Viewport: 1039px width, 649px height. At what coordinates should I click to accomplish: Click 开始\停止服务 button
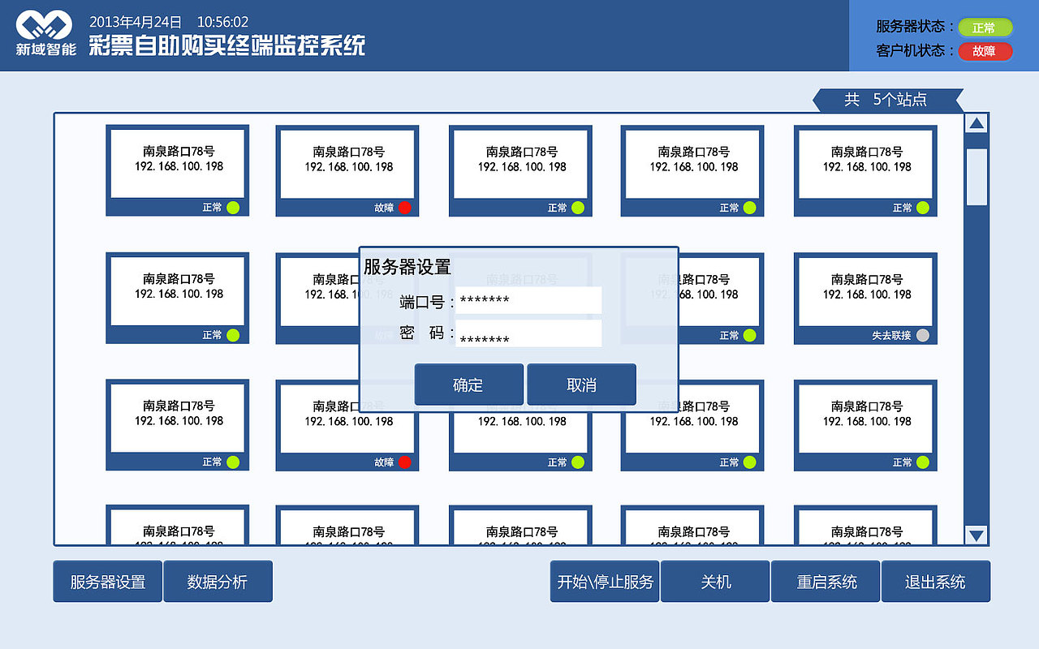605,582
